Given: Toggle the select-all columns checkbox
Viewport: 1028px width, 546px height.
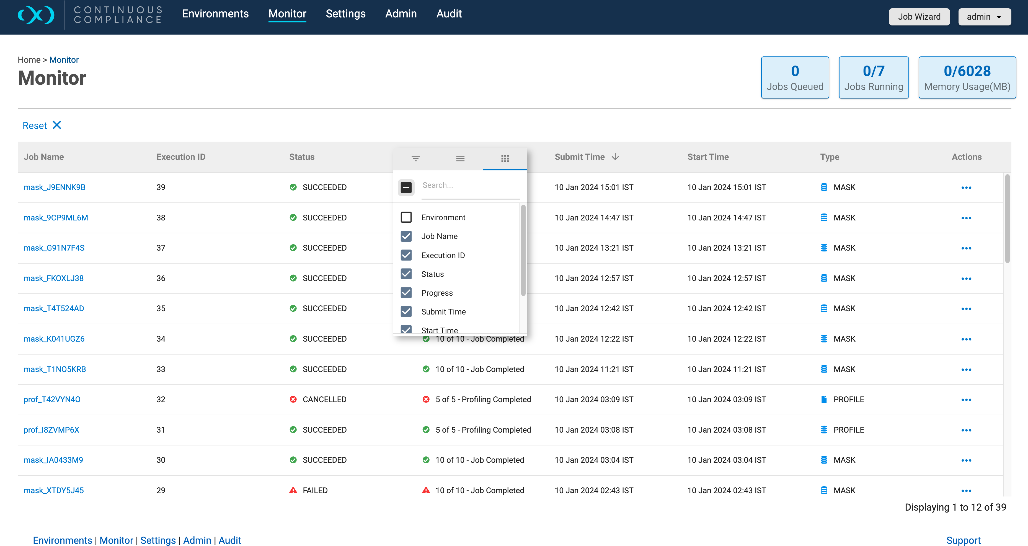Looking at the screenshot, I should coord(406,187).
